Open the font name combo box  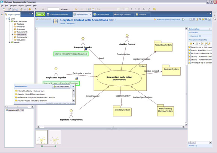click(108, 9)
